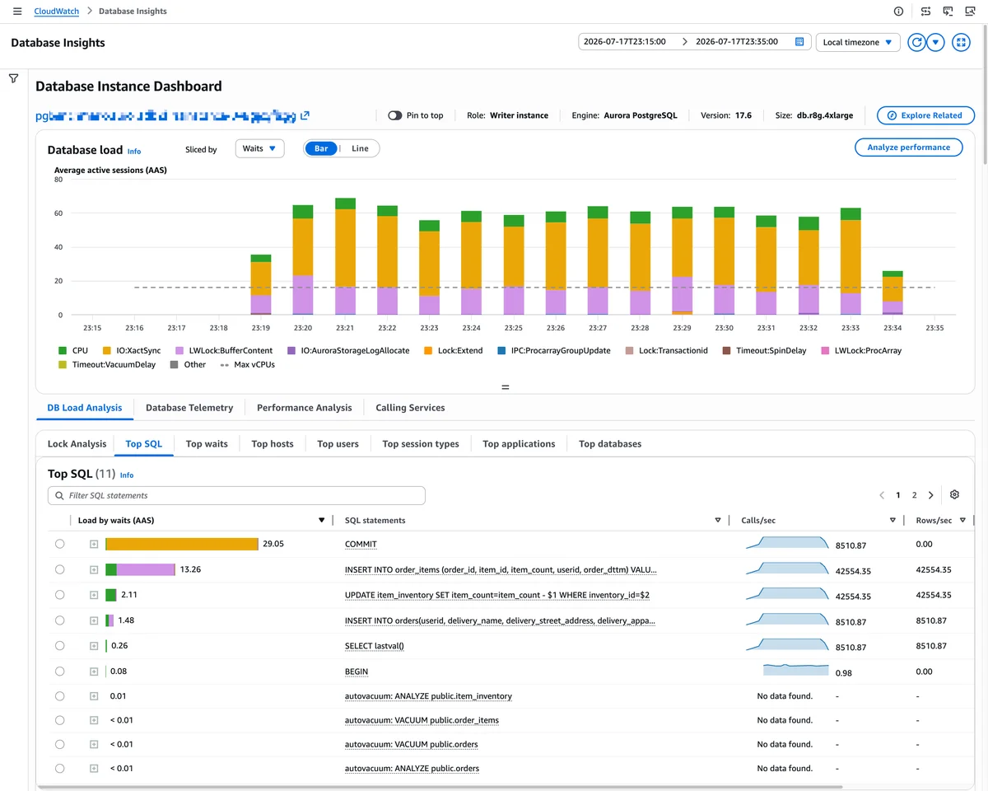Open Top SQL table settings gear
This screenshot has width=988, height=791.
click(x=954, y=494)
